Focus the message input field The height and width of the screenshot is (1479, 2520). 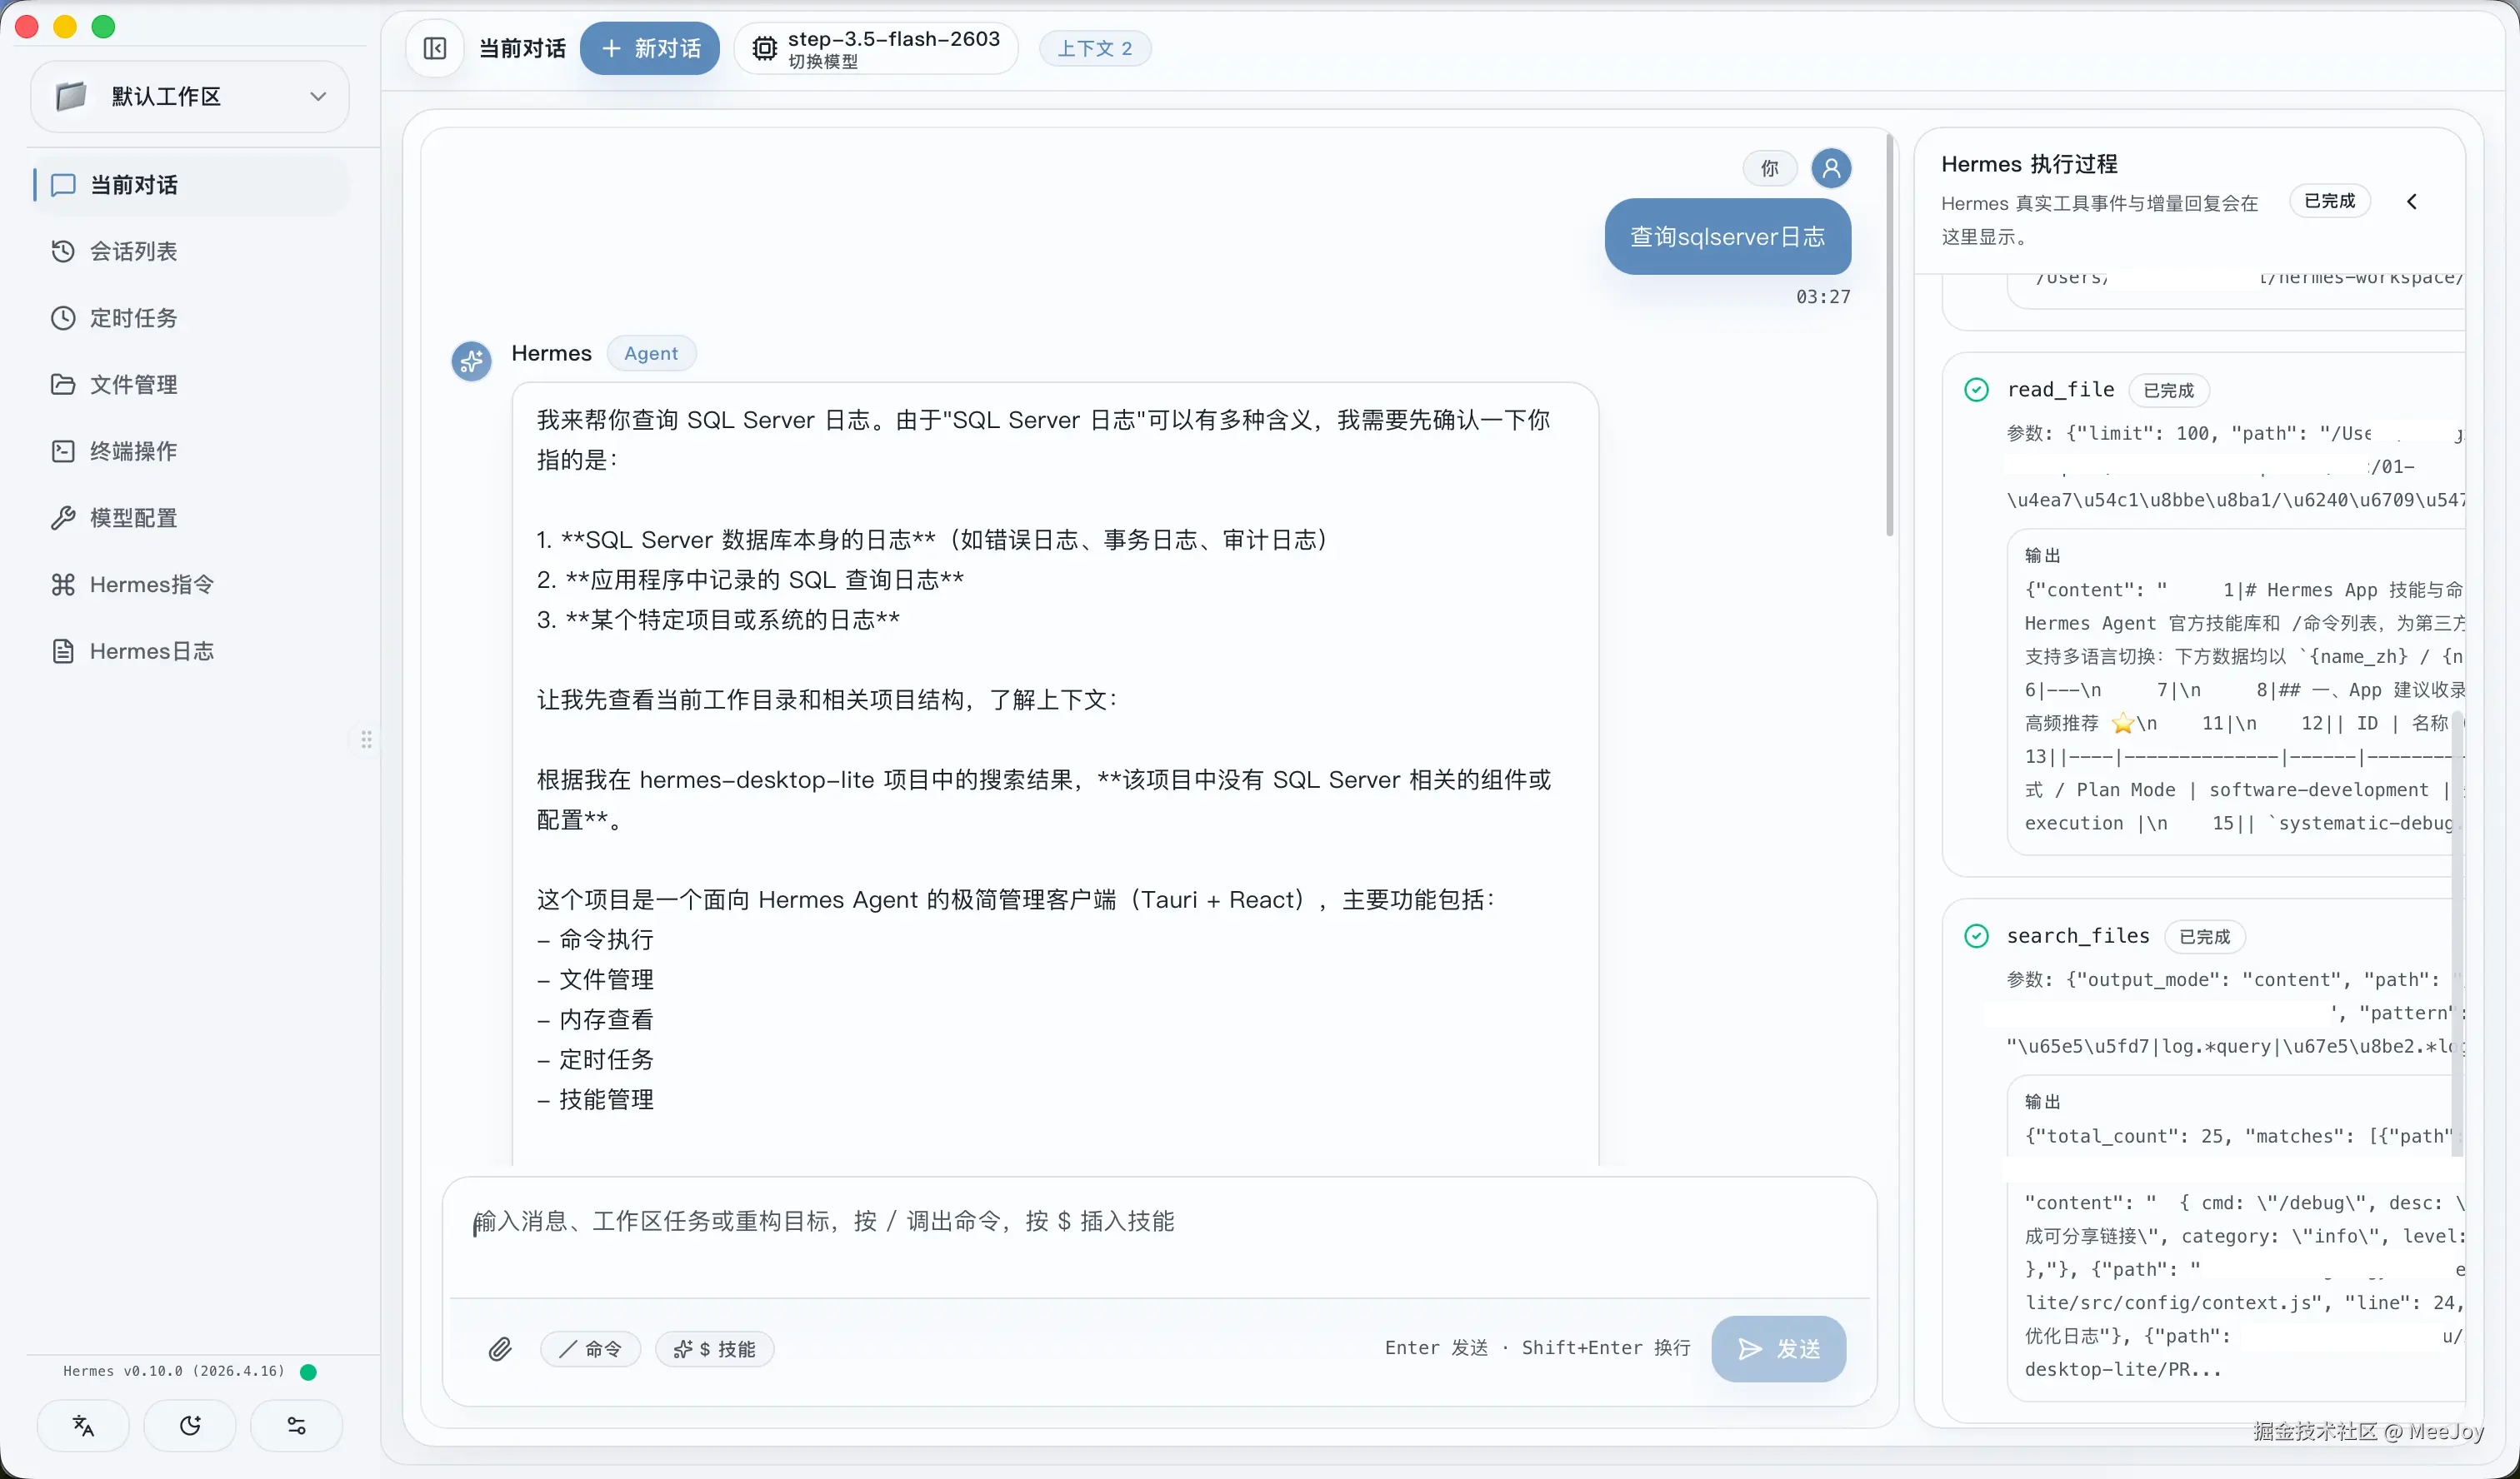(1158, 1235)
